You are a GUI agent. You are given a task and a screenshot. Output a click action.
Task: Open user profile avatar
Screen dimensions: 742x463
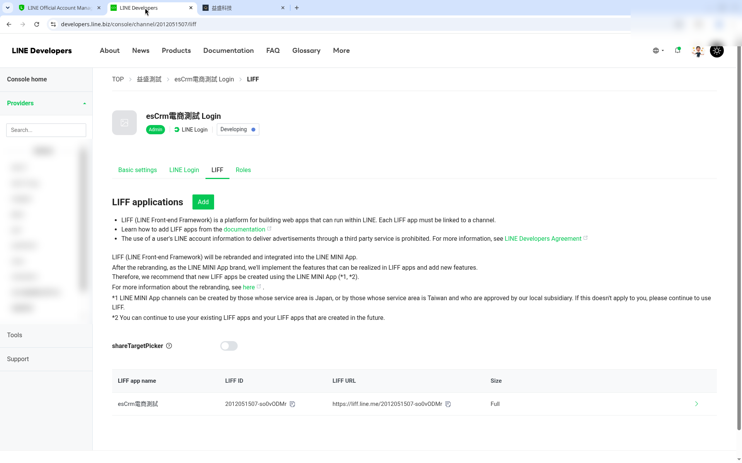(x=698, y=51)
